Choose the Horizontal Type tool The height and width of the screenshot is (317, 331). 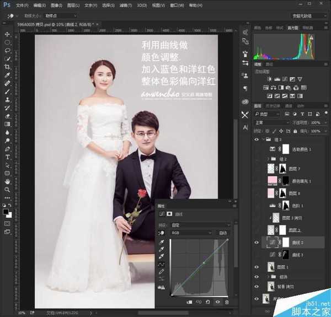coord(7,157)
